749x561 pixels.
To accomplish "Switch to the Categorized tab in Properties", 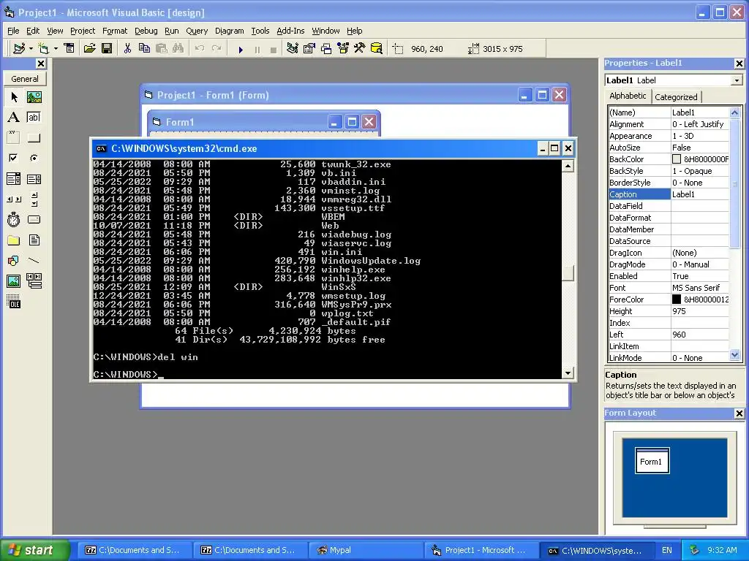I will click(x=675, y=97).
